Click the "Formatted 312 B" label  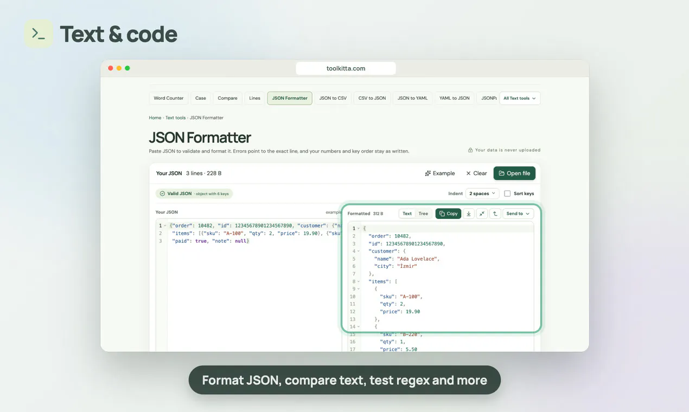coord(365,214)
